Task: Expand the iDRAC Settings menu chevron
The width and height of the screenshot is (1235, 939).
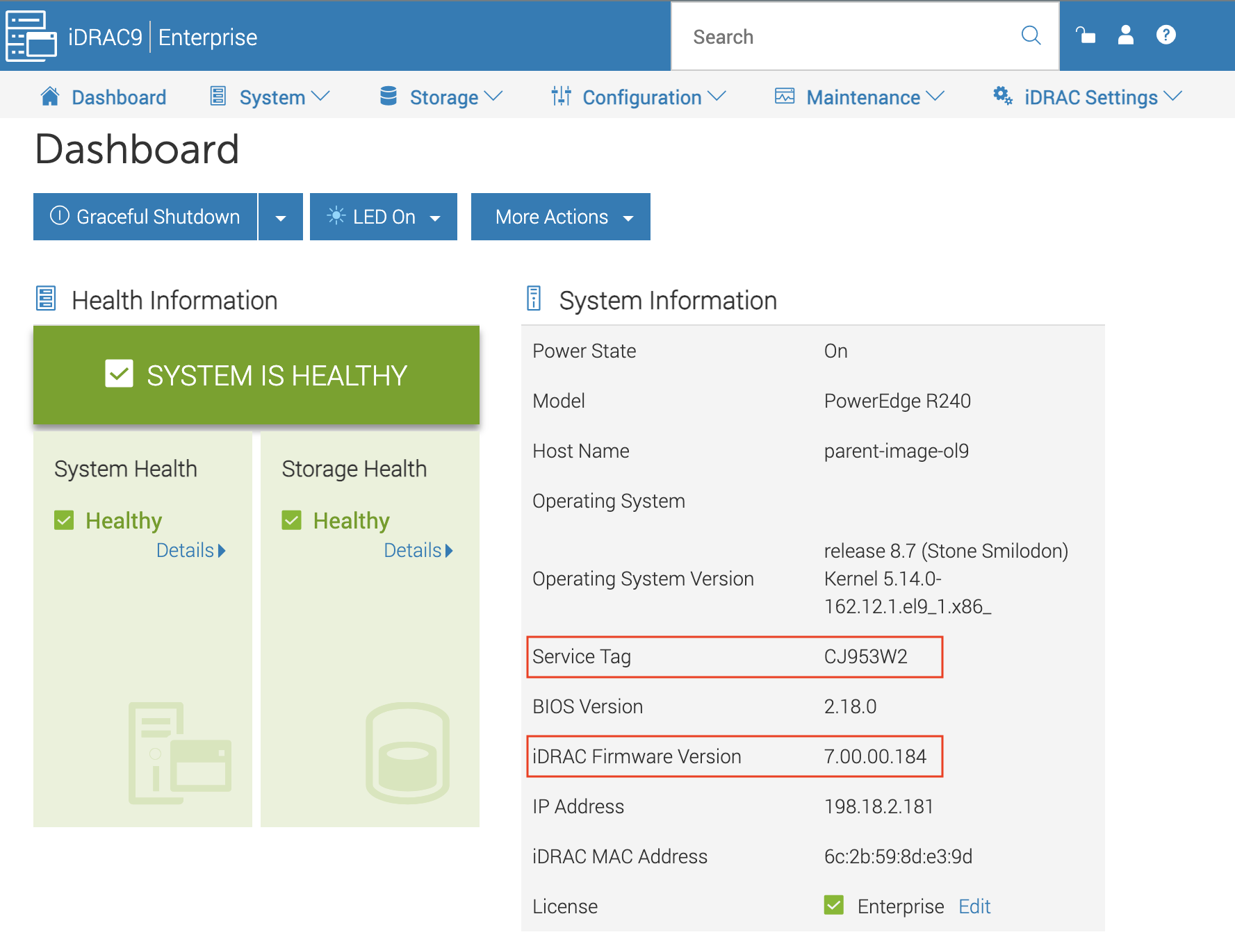Action: (1172, 97)
